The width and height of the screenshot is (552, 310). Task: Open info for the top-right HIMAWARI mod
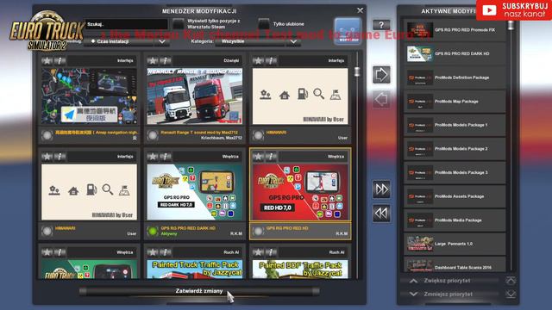click(271, 61)
